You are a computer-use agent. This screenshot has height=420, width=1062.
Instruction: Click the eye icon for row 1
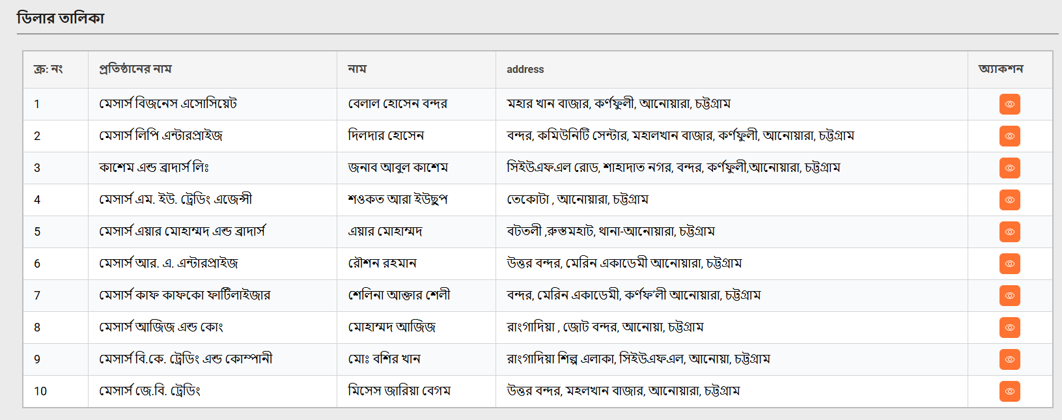pyautogui.click(x=1009, y=104)
